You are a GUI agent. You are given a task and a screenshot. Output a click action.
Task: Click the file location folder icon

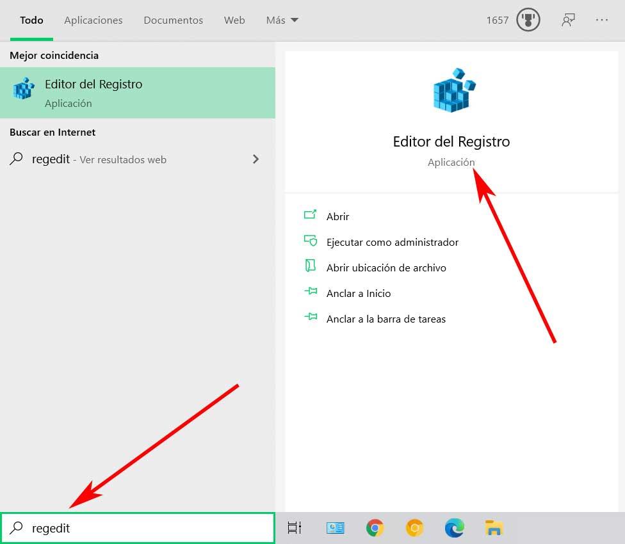click(x=310, y=266)
